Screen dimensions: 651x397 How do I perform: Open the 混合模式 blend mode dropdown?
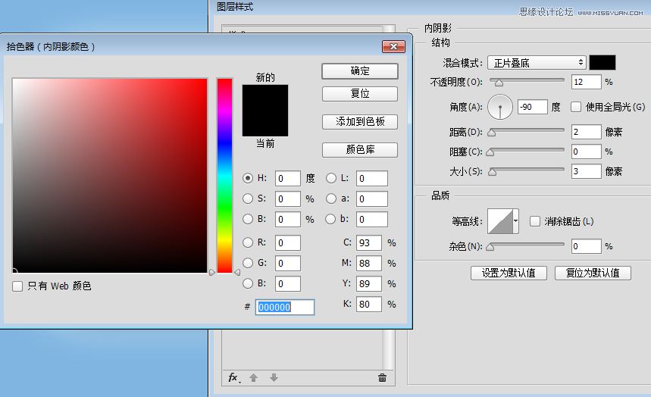[536, 63]
